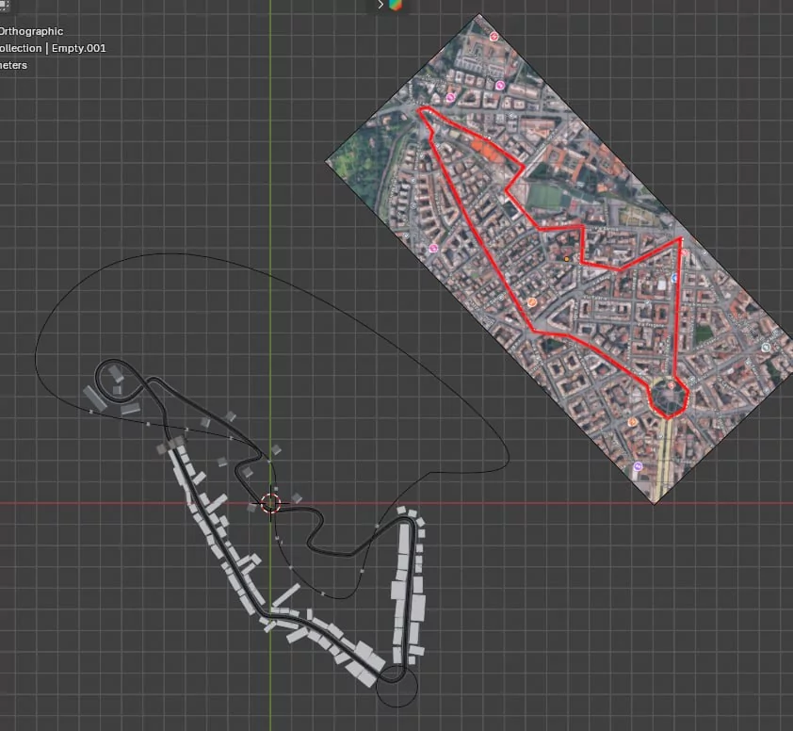Click the editor icon in top-left corner
The height and width of the screenshot is (731, 793).
point(4,5)
